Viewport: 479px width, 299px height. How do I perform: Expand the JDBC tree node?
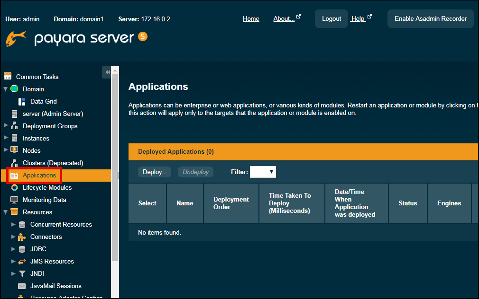point(13,249)
